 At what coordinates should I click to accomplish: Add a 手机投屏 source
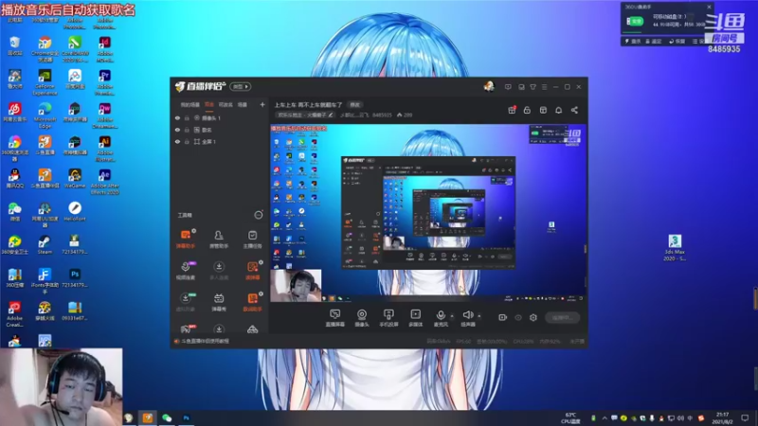(388, 318)
